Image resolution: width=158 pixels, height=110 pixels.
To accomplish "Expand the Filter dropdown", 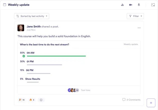I will click(x=135, y=16).
